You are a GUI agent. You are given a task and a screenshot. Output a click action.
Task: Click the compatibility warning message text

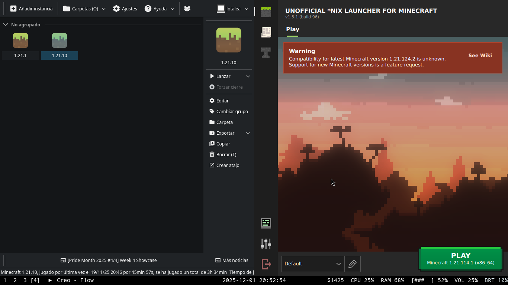point(367,62)
